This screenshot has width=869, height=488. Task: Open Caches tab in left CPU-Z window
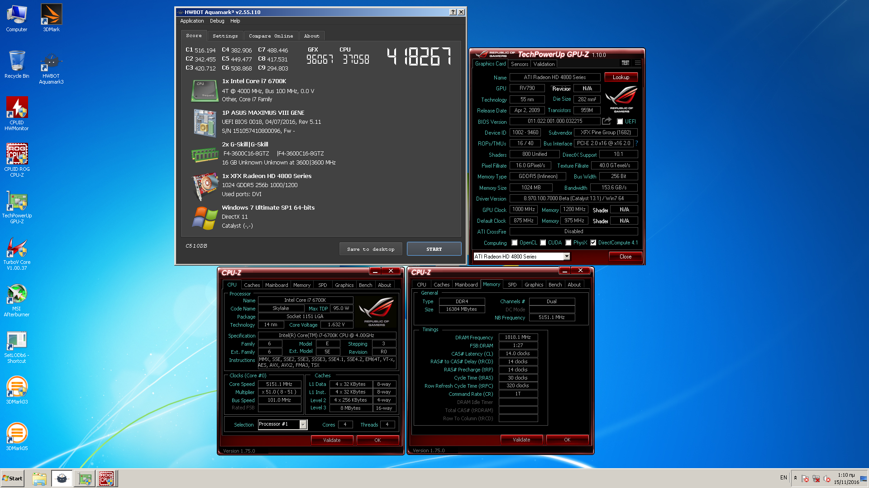pos(252,285)
